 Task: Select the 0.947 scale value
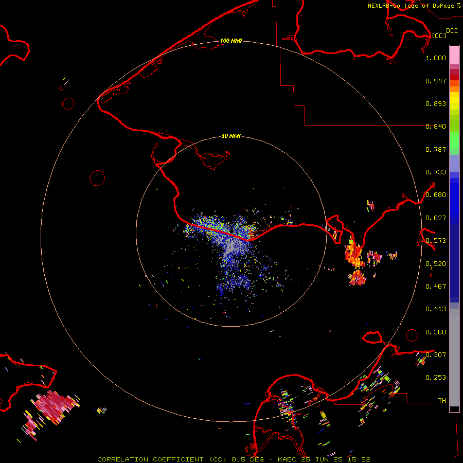(x=436, y=81)
